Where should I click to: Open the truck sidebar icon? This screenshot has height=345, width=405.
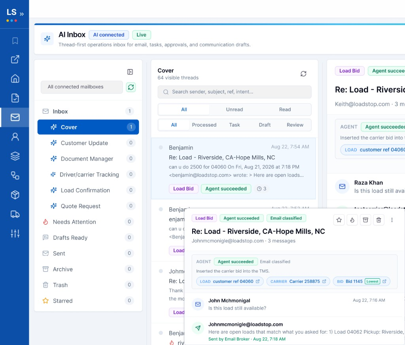(x=15, y=214)
